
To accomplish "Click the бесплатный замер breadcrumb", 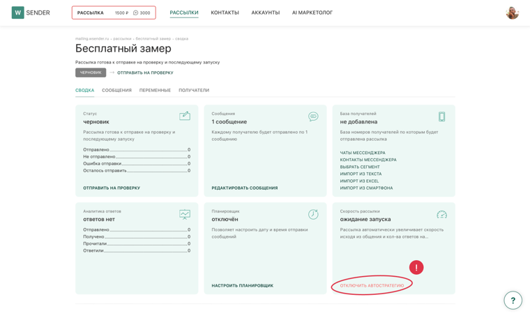I will 153,38.
